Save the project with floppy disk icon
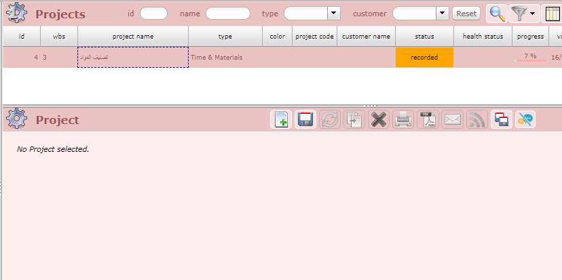Viewport: 562px width, 280px height. tap(305, 120)
